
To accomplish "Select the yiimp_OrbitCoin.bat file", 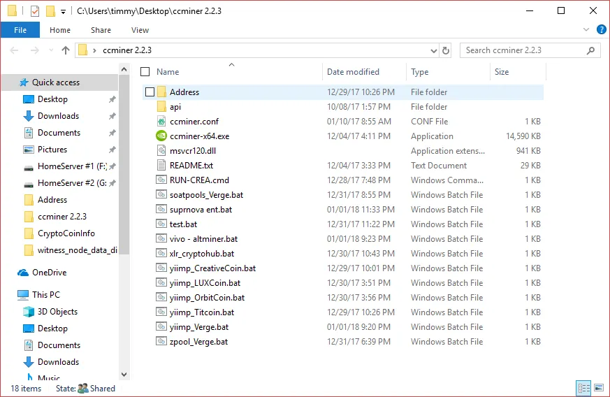I will click(207, 297).
